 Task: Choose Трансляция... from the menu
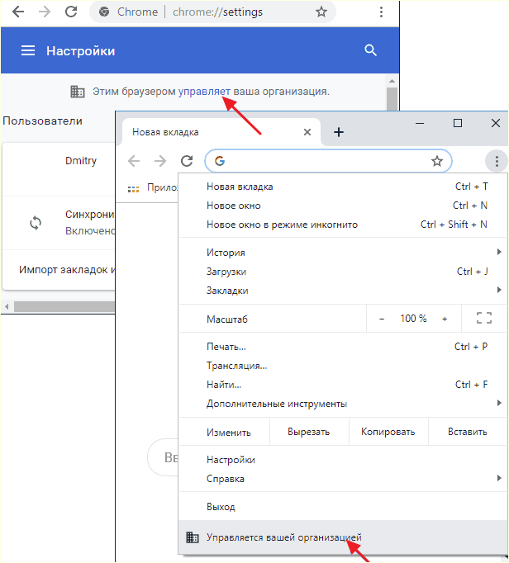click(x=342, y=366)
